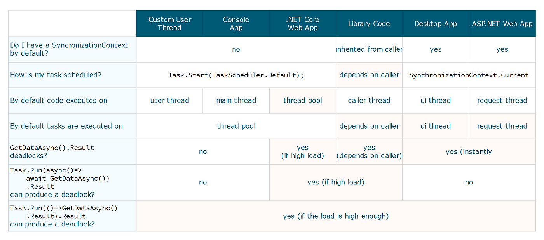Click the '.NET Core Web App' column header
Screen dimensions: 544x240
point(303,24)
